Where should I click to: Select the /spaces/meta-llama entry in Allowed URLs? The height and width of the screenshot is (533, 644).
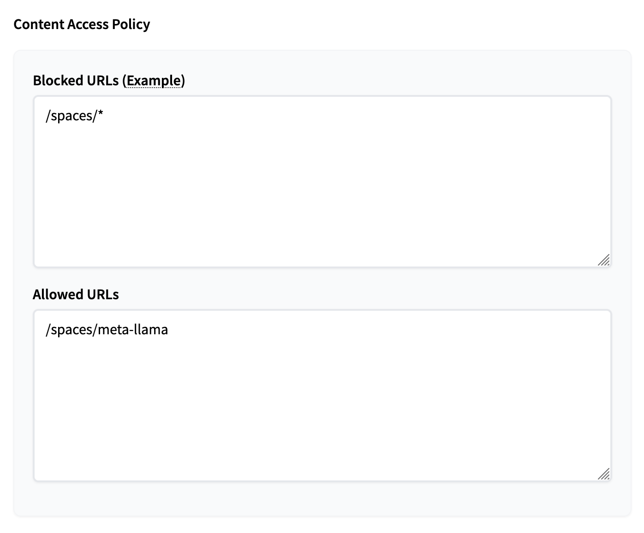(107, 330)
